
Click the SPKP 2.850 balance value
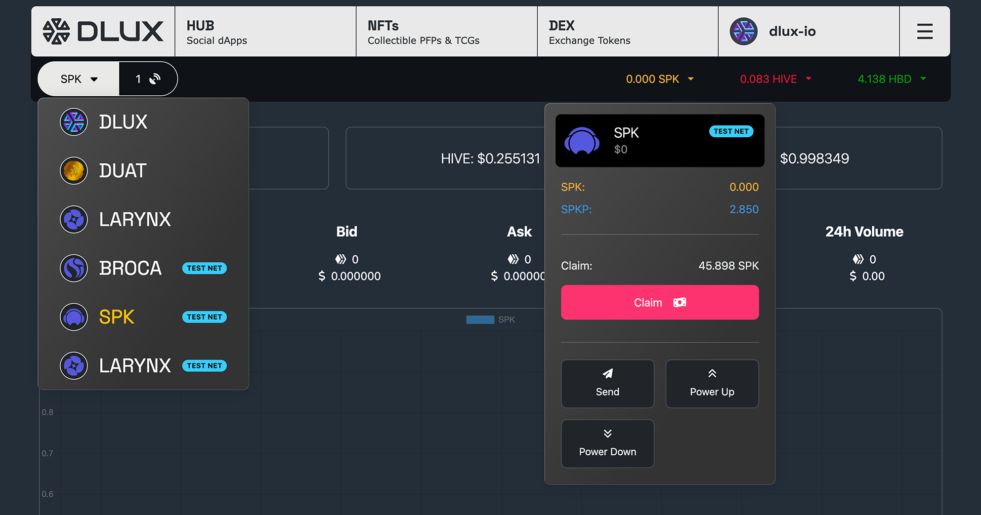(x=744, y=209)
